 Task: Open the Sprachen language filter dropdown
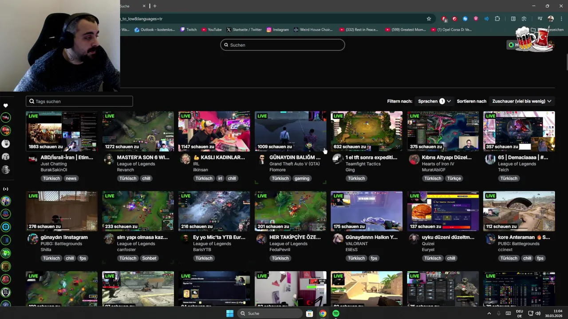click(x=434, y=101)
